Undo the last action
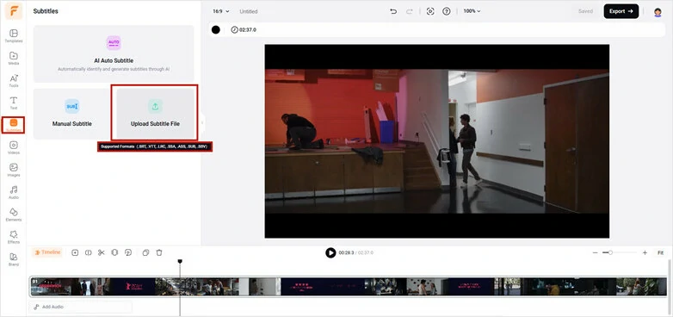 [x=393, y=11]
